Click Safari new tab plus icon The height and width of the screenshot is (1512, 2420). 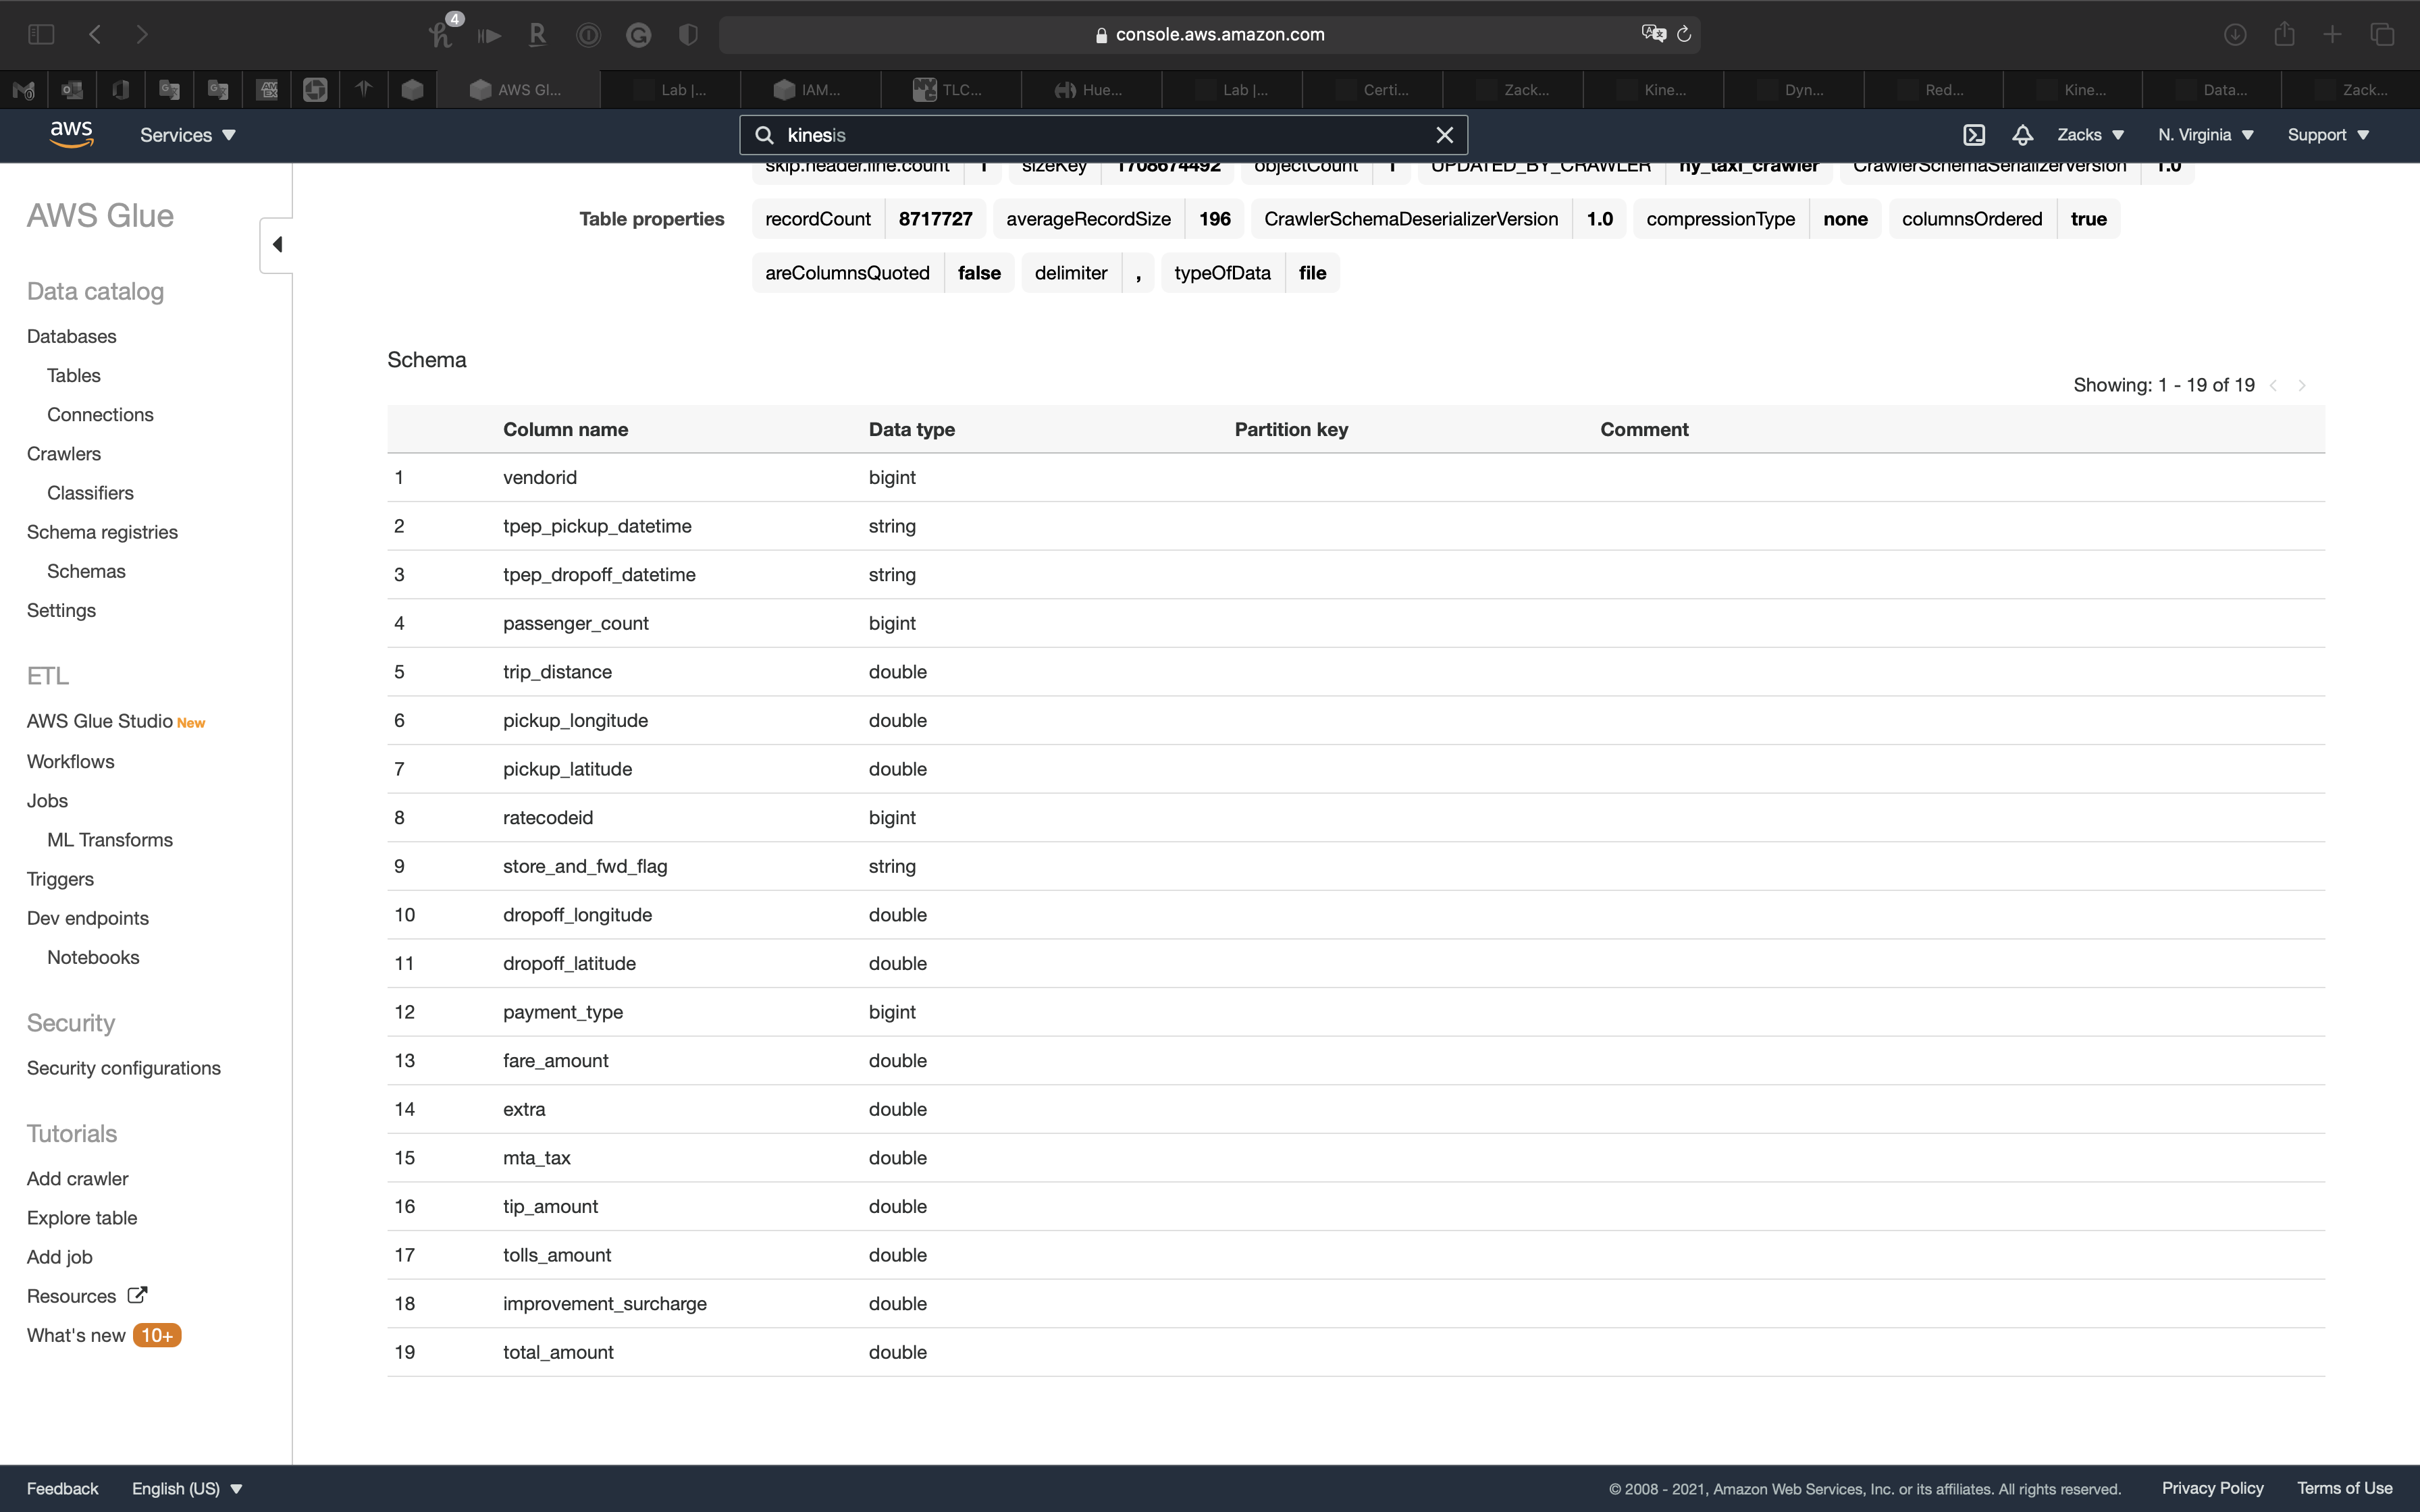(x=2332, y=34)
